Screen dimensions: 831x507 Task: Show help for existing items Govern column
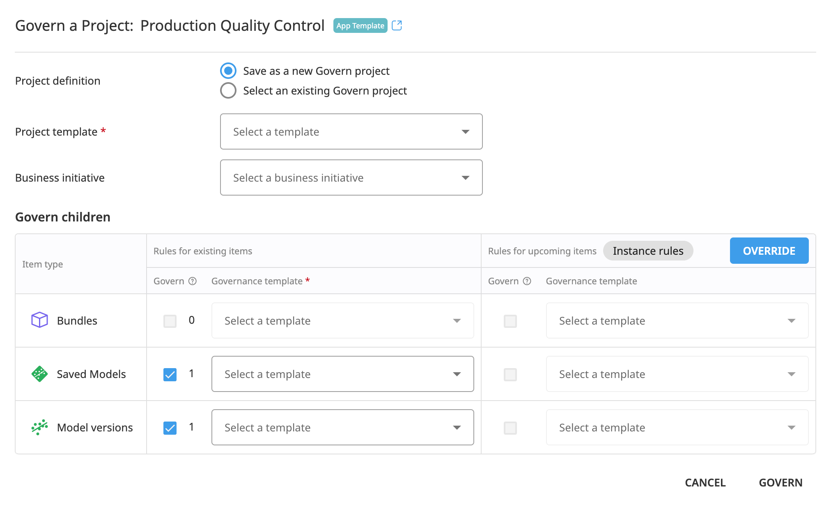tap(193, 281)
